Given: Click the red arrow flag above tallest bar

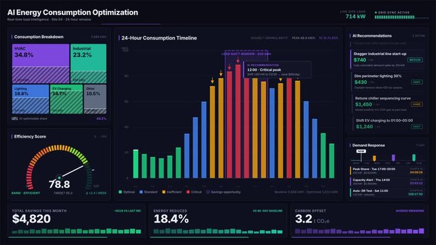Looking at the screenshot, I should [238, 61].
